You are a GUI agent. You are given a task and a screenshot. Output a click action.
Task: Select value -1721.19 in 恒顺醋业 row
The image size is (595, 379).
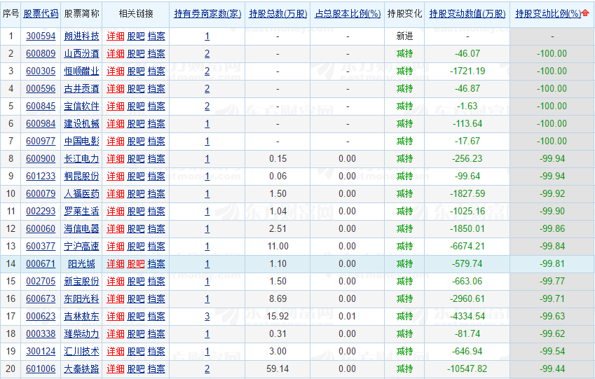[x=467, y=71]
